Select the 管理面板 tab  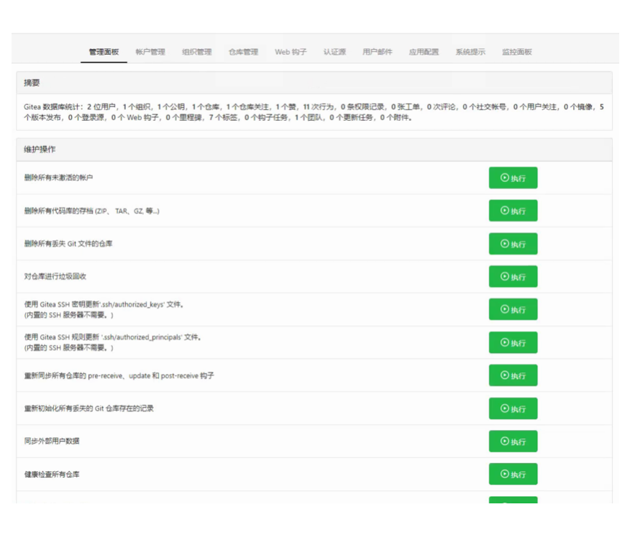[104, 52]
